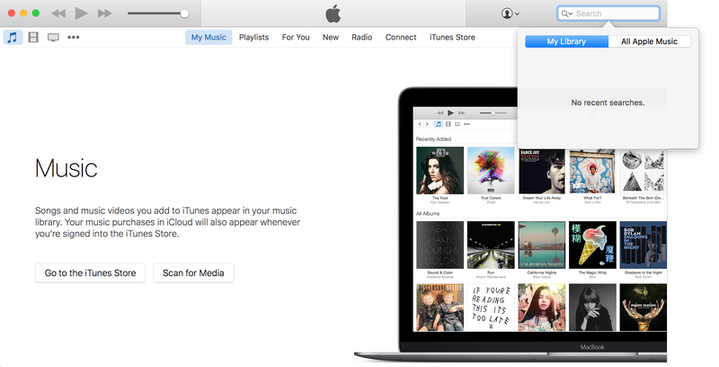
Task: Click The Magic Whip album cover
Action: click(592, 245)
